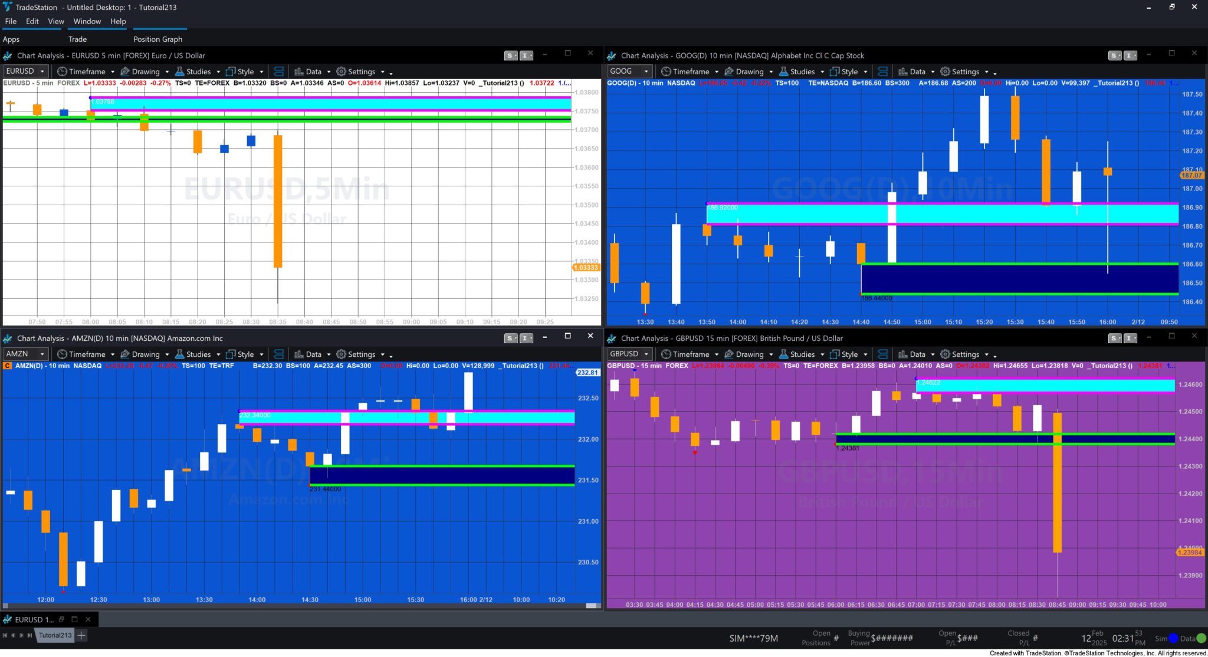This screenshot has width=1208, height=657.
Task: Toggle the I interval-link button on GOOG chart
Action: tap(1129, 55)
